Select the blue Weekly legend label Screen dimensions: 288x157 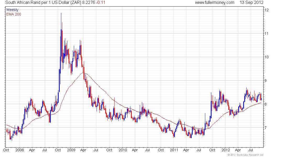(12, 10)
